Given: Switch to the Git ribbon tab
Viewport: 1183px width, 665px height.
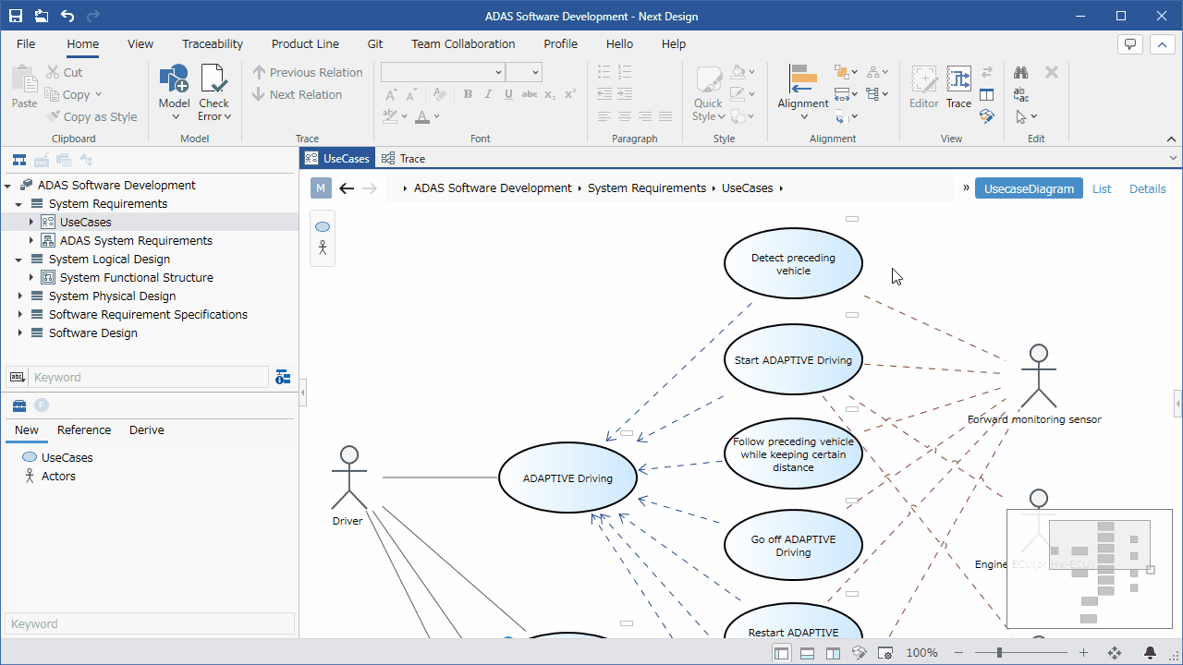Looking at the screenshot, I should click(375, 43).
